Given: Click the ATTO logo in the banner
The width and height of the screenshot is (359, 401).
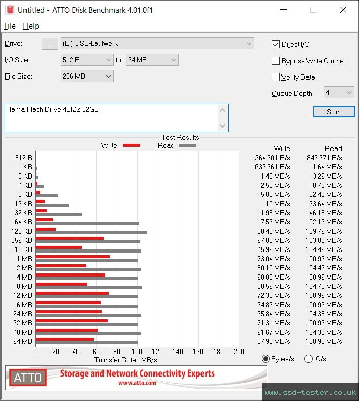Looking at the screenshot, I should pos(28,378).
